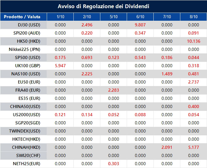Click the SP500 value 0.123
207x168 pixels.
(x=114, y=58)
